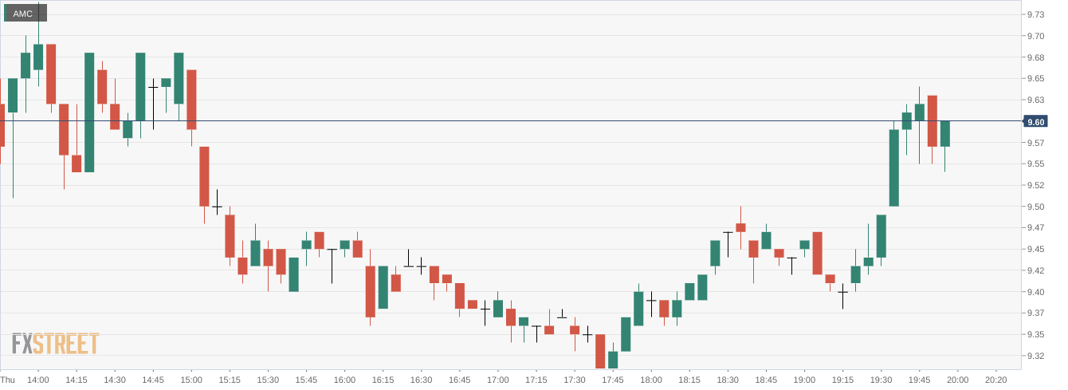This screenshot has width=1068, height=390.
Task: Select the tall green candle above 19:30
Action: 893,167
